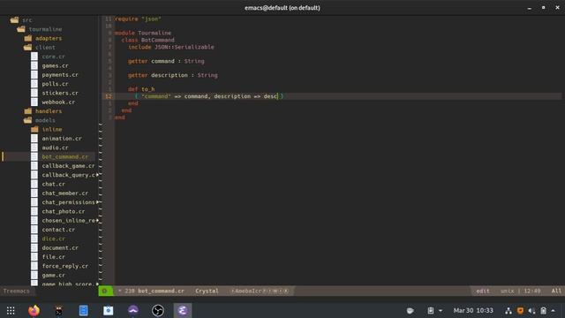Click the file icon beside payments.cr

[34, 74]
